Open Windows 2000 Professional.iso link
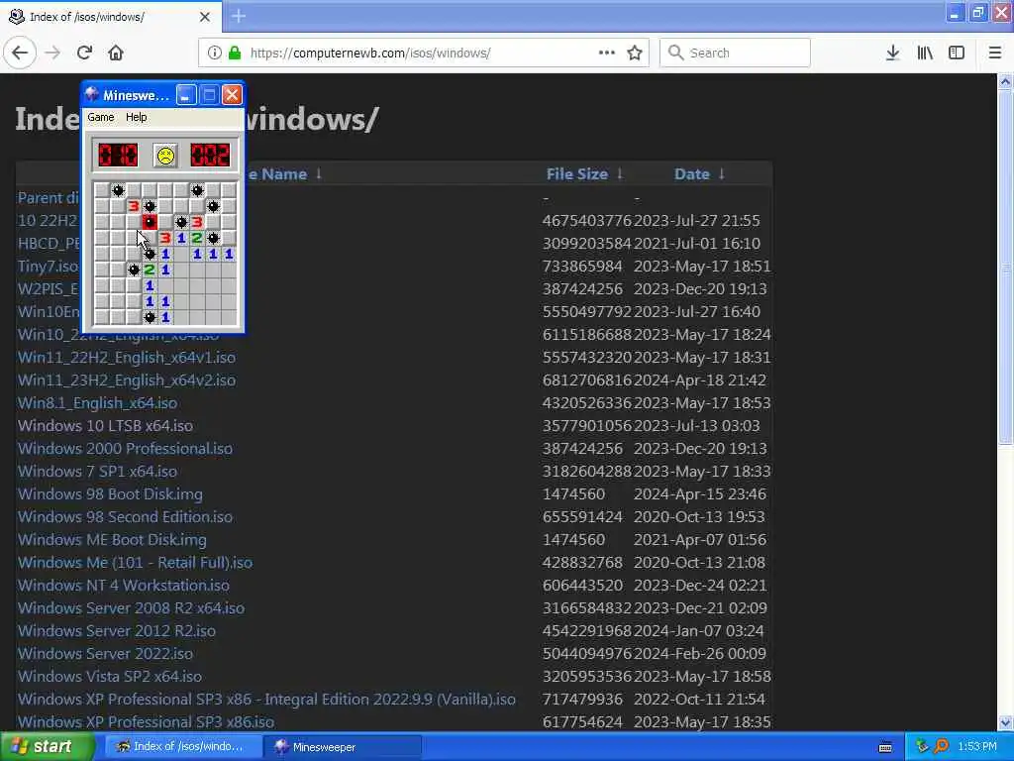This screenshot has height=761, width=1014. 125,449
